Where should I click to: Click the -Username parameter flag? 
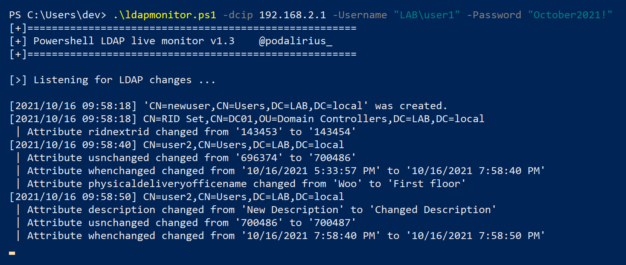click(x=360, y=15)
